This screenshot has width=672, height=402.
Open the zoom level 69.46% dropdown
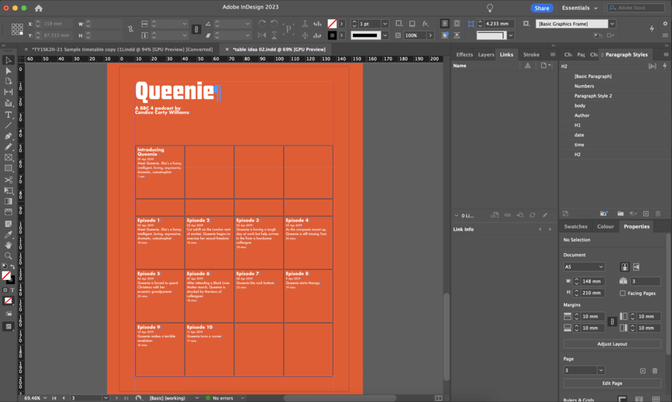point(45,398)
